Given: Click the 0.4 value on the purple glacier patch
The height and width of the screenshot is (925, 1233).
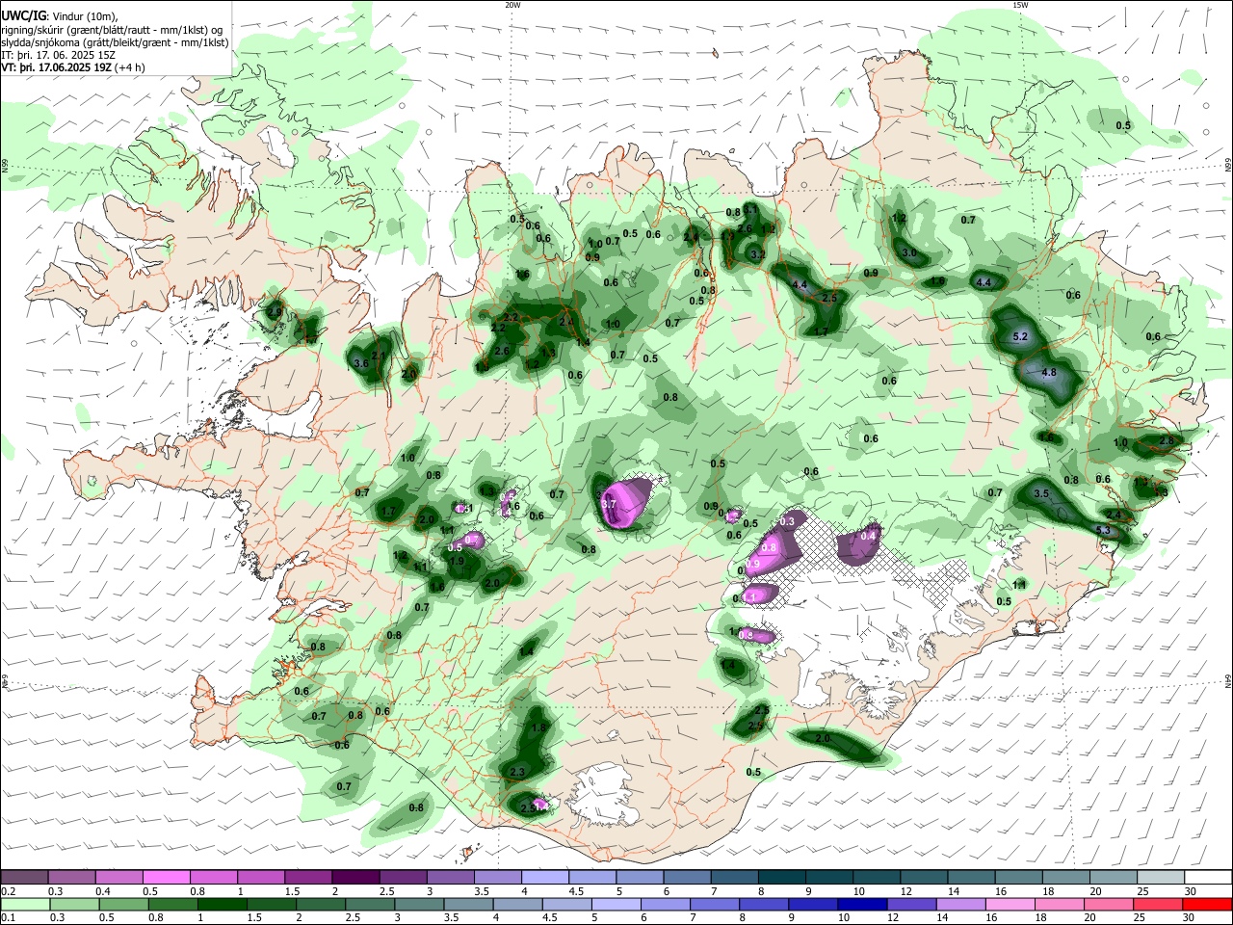Looking at the screenshot, I should pyautogui.click(x=868, y=536).
